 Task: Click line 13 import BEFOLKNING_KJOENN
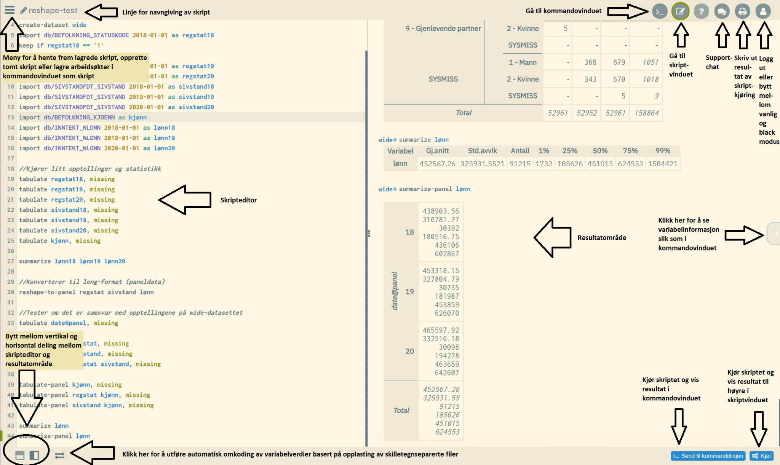(x=83, y=117)
